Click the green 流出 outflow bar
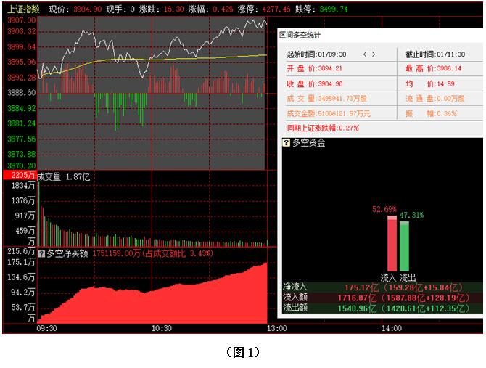Image resolution: width=486 pixels, height=368 pixels. click(404, 247)
